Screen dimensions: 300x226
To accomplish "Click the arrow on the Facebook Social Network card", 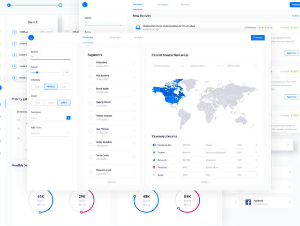I will [x=290, y=202].
